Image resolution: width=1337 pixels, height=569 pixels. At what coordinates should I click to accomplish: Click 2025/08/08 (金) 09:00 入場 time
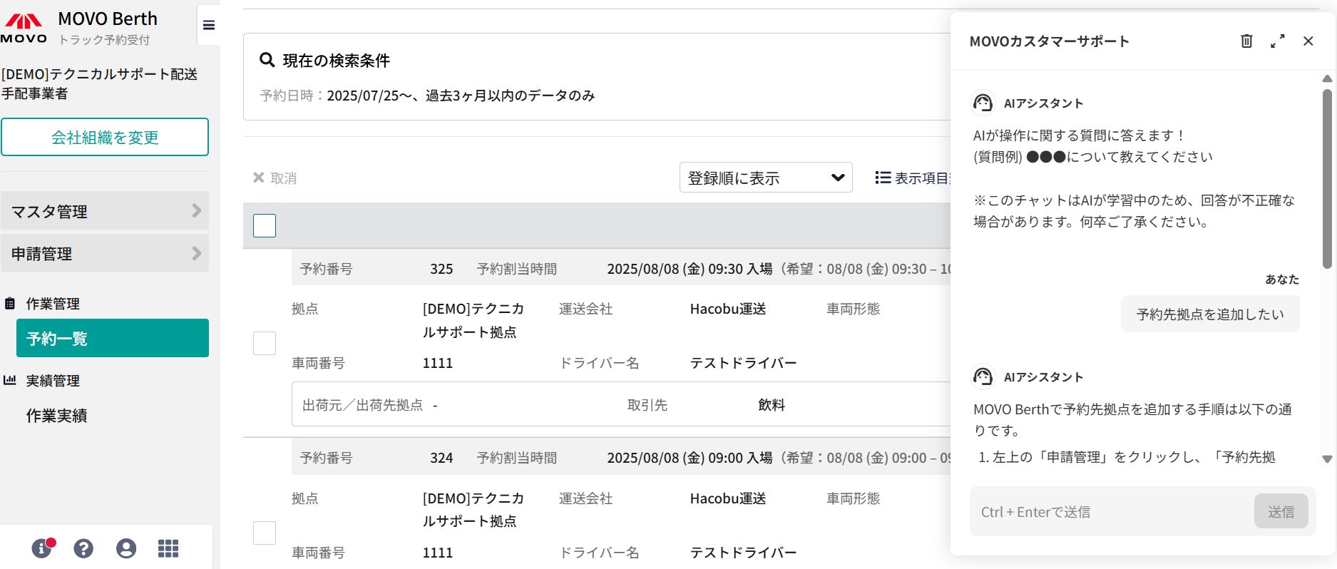pyautogui.click(x=690, y=458)
